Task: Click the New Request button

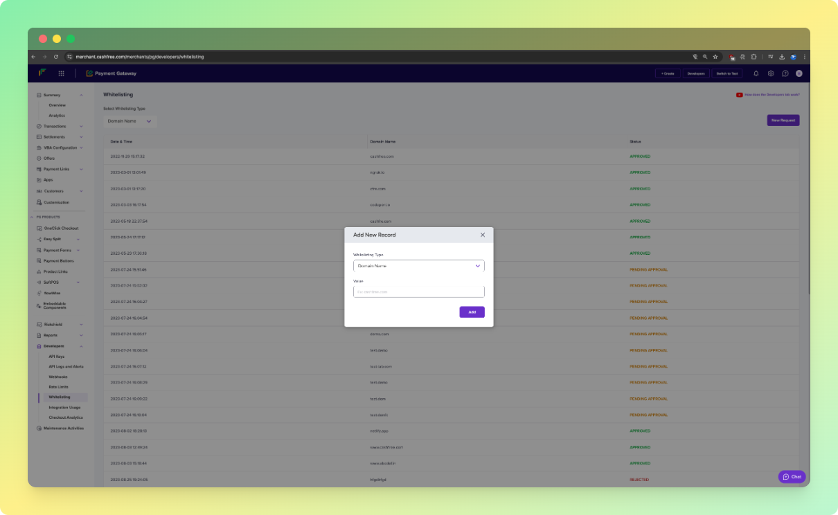Action: point(783,120)
